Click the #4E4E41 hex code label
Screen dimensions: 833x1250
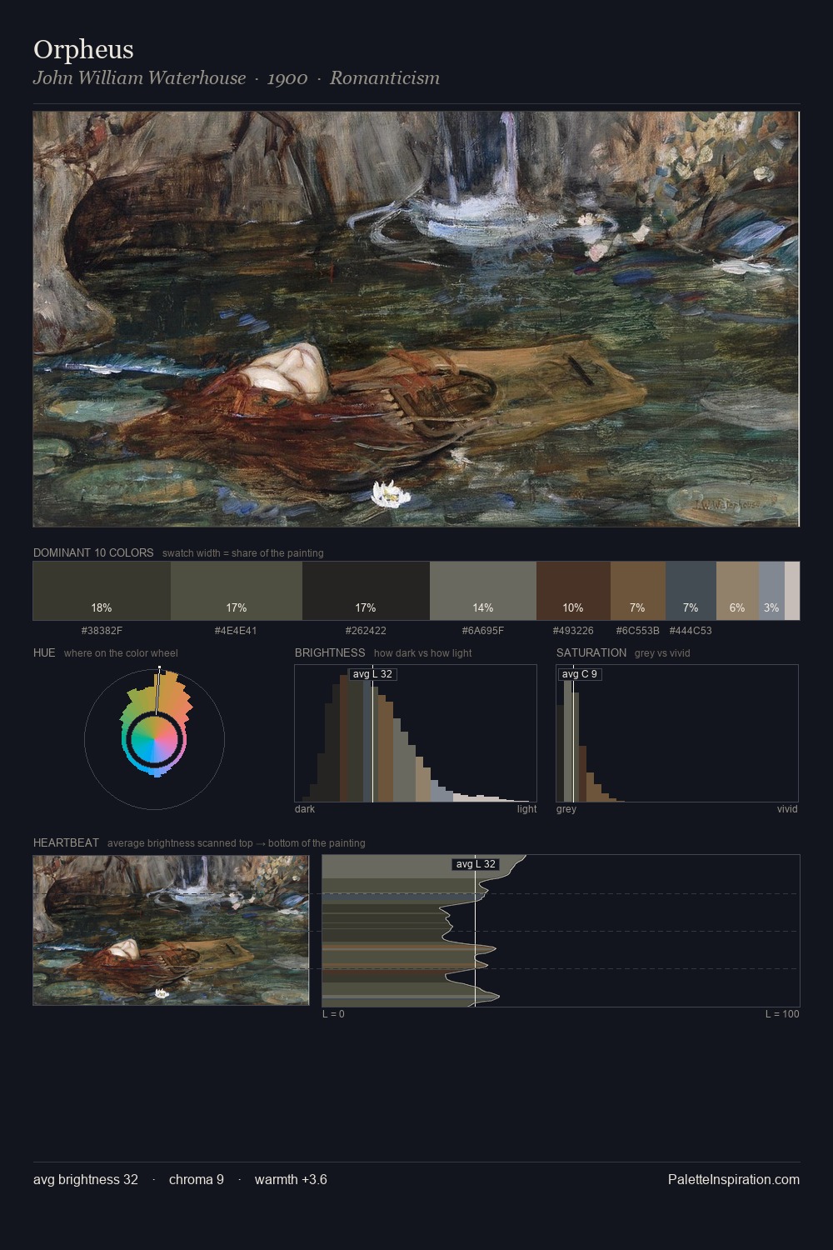pyautogui.click(x=236, y=631)
